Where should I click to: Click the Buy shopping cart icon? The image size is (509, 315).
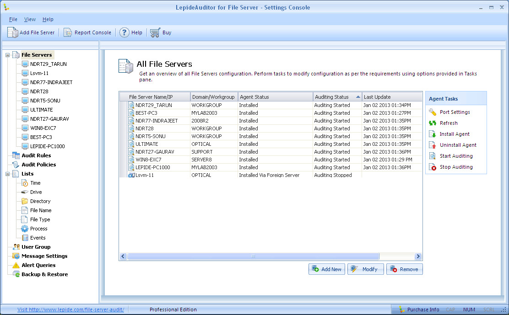tap(155, 32)
